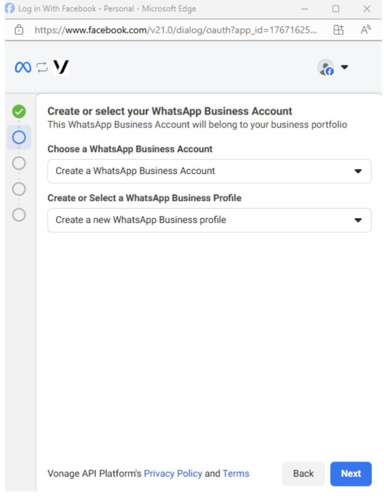
Task: Click the lock icon in address bar
Action: click(19, 30)
